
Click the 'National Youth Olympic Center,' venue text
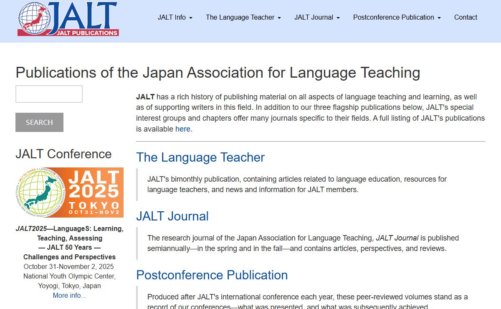(x=69, y=276)
